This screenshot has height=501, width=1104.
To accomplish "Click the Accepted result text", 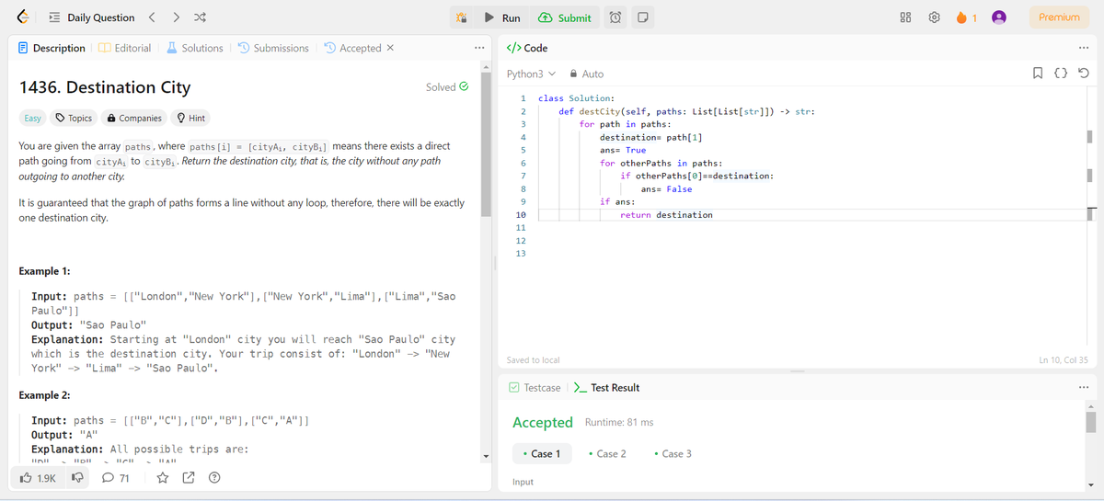I will (x=543, y=422).
